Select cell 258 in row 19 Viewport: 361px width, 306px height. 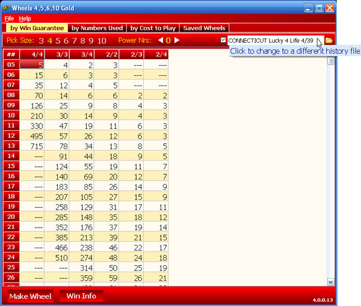pyautogui.click(x=57, y=207)
